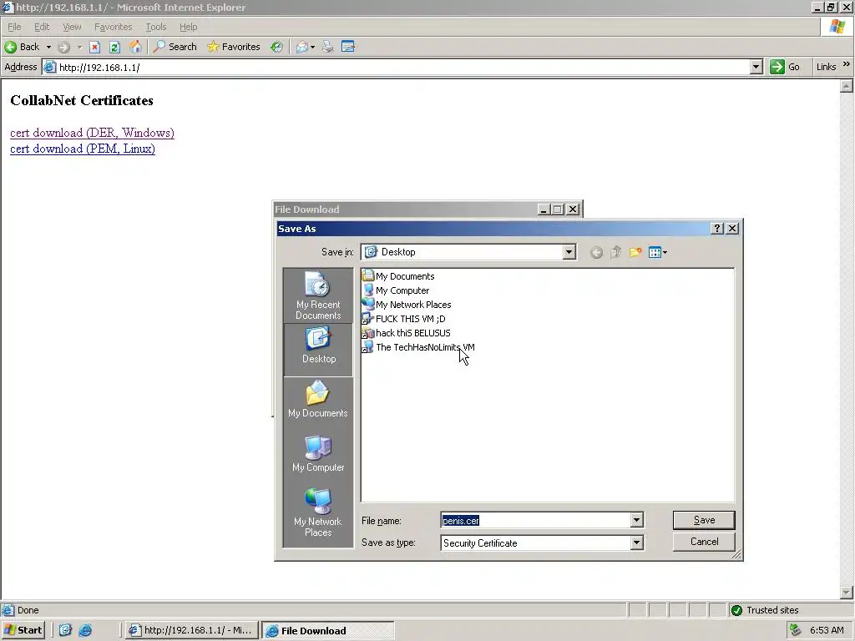
Task: Select My Recent Documents in places bar
Action: coord(318,296)
